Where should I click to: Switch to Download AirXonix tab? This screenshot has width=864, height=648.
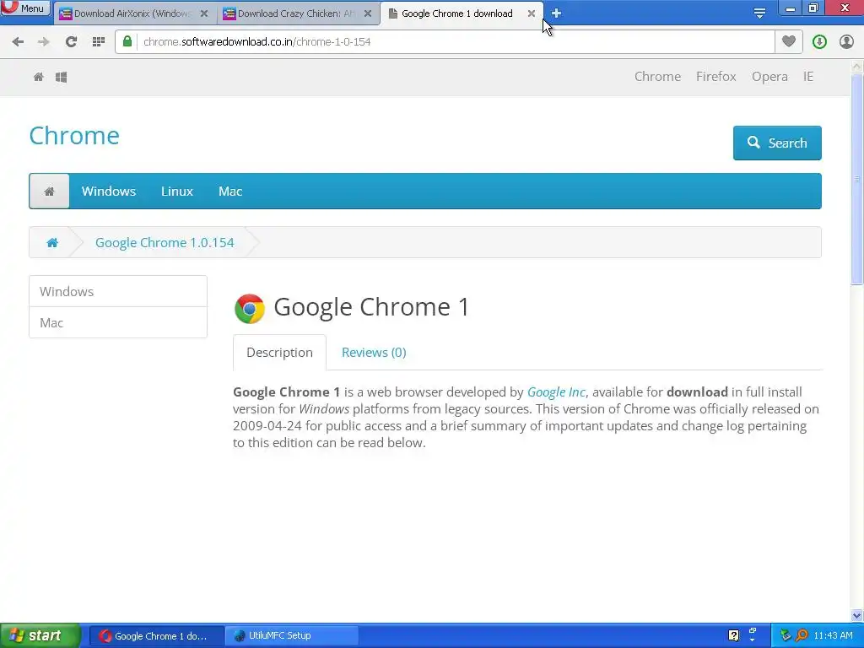pyautogui.click(x=134, y=13)
